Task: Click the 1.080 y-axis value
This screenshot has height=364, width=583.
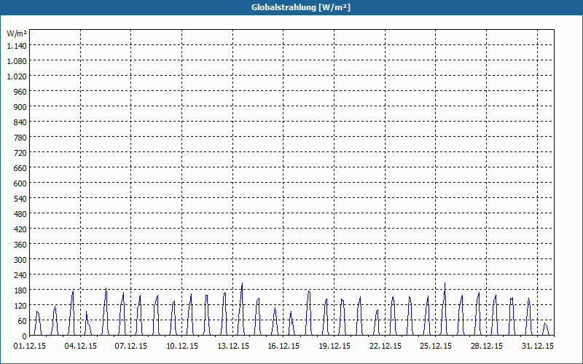Action: 17,61
